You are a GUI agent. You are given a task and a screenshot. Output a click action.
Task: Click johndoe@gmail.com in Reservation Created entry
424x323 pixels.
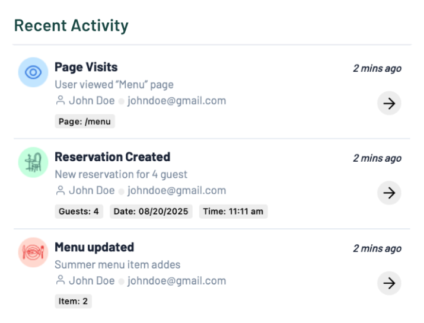(x=176, y=191)
